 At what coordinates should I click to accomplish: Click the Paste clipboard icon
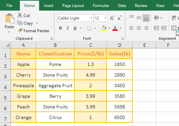click(10, 19)
